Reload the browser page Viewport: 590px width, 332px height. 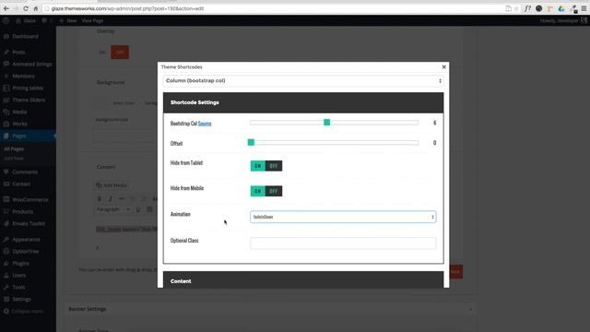point(26,8)
